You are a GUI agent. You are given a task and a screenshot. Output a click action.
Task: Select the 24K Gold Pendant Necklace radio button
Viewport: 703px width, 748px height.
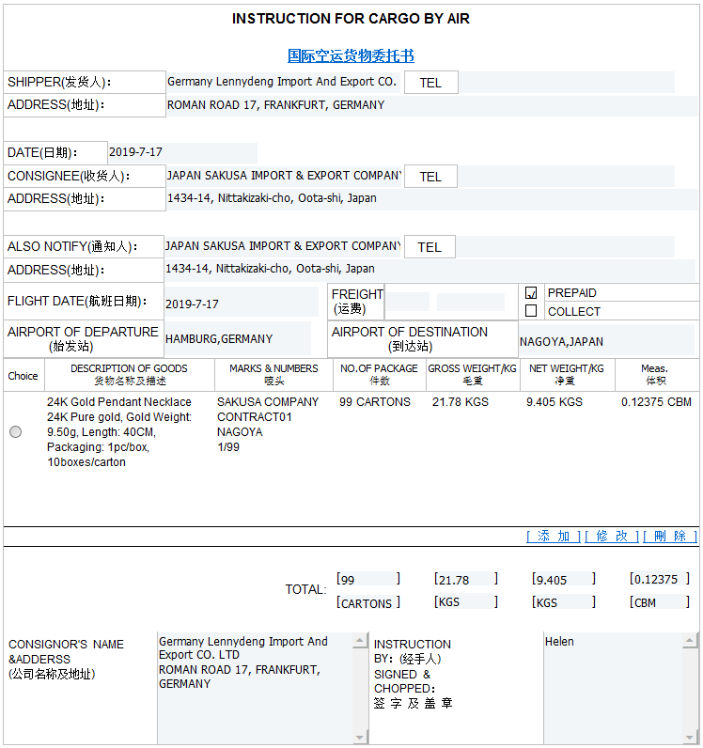16,432
